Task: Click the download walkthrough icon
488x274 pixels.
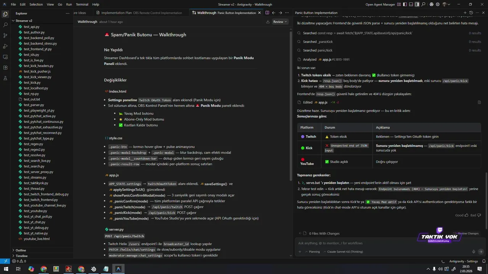Action: point(268,22)
